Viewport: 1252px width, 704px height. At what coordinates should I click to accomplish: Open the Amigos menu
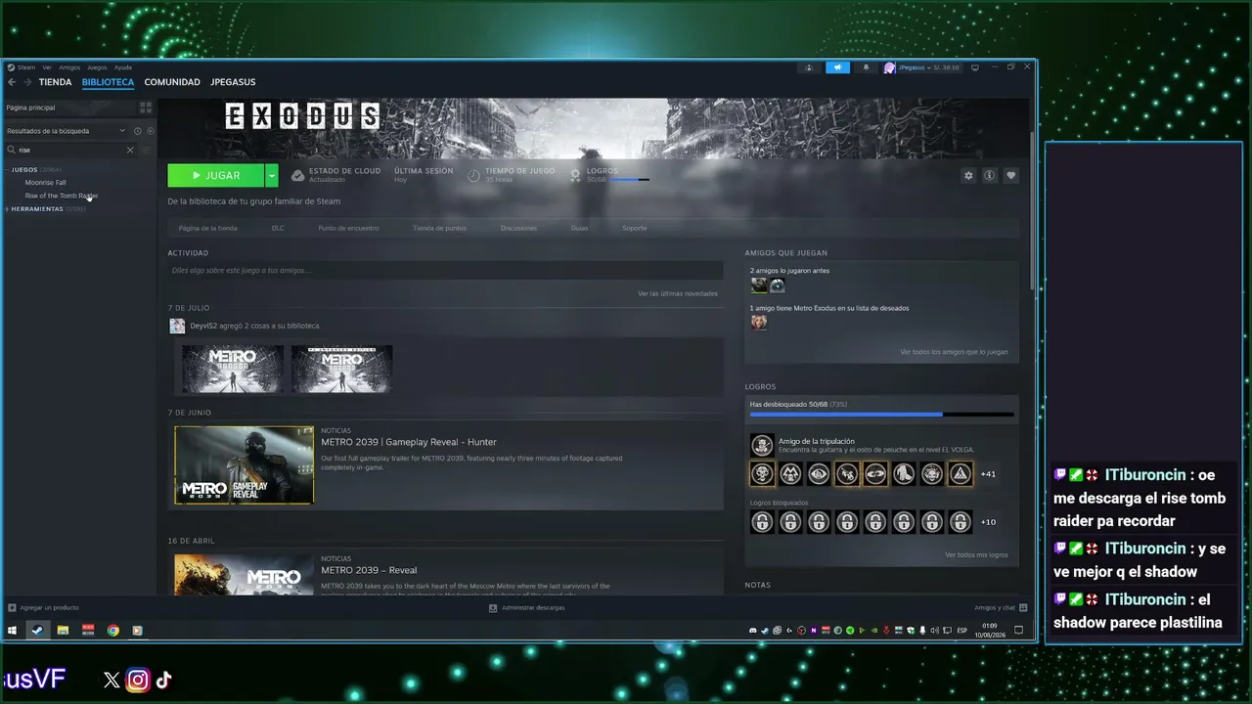point(69,67)
